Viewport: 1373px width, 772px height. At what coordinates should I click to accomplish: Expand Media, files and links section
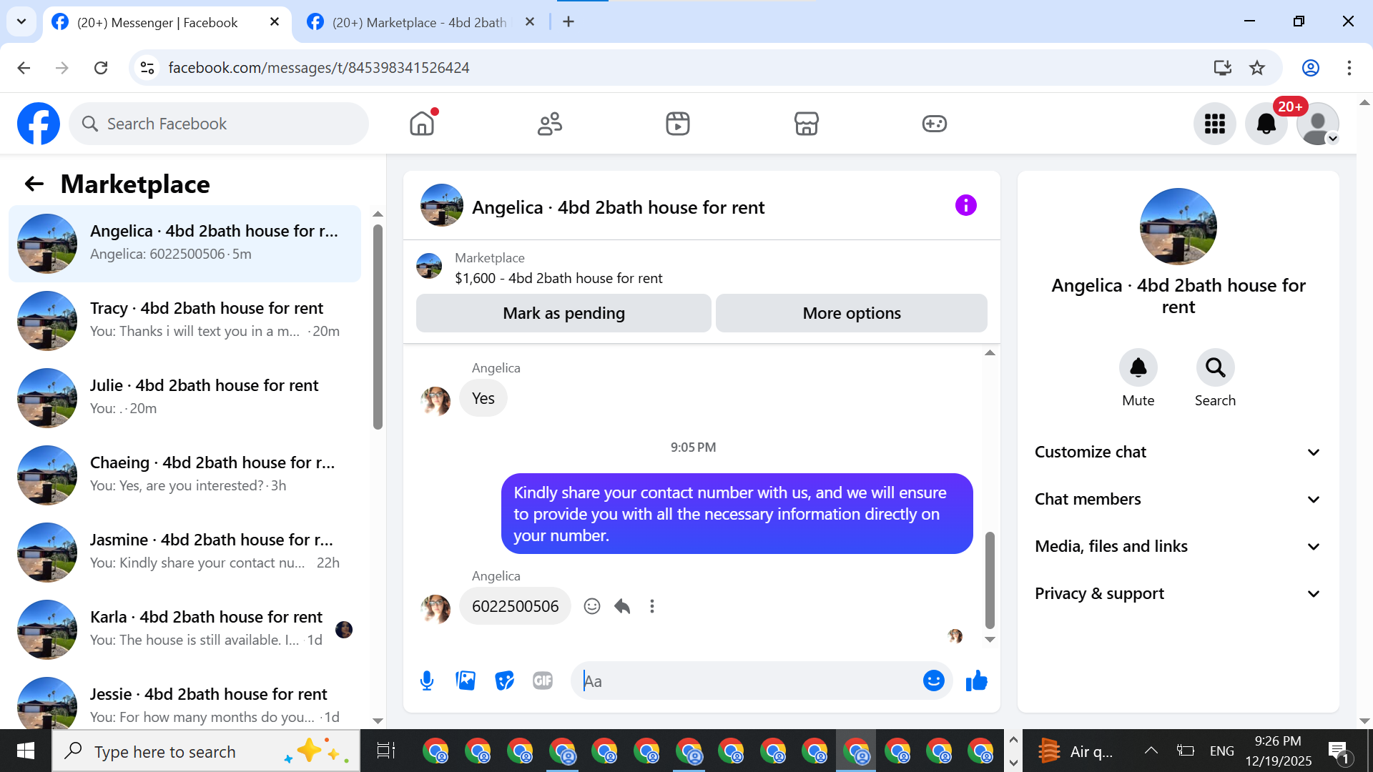coord(1178,546)
